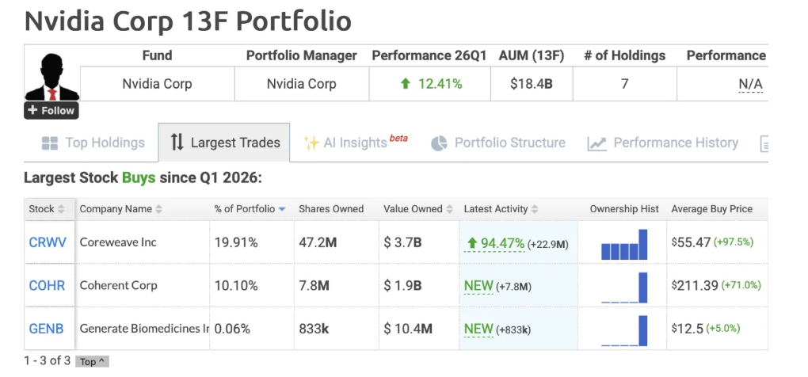Click the green arrow next to 94.47%
The height and width of the screenshot is (377, 808).
(471, 243)
